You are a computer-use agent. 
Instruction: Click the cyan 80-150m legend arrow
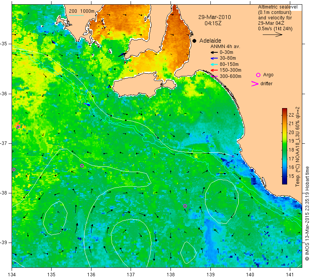click(214, 64)
